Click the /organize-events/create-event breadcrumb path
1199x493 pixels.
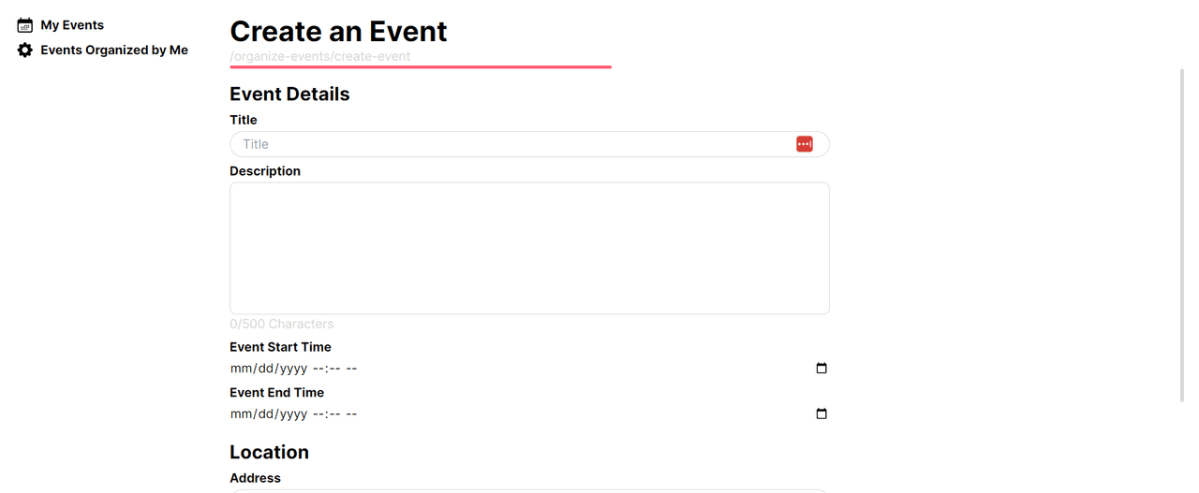320,56
